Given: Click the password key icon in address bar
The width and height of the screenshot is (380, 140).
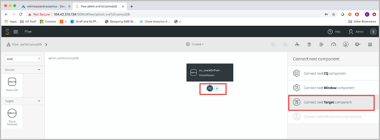Looking at the screenshot, I should pyautogui.click(x=326, y=14).
